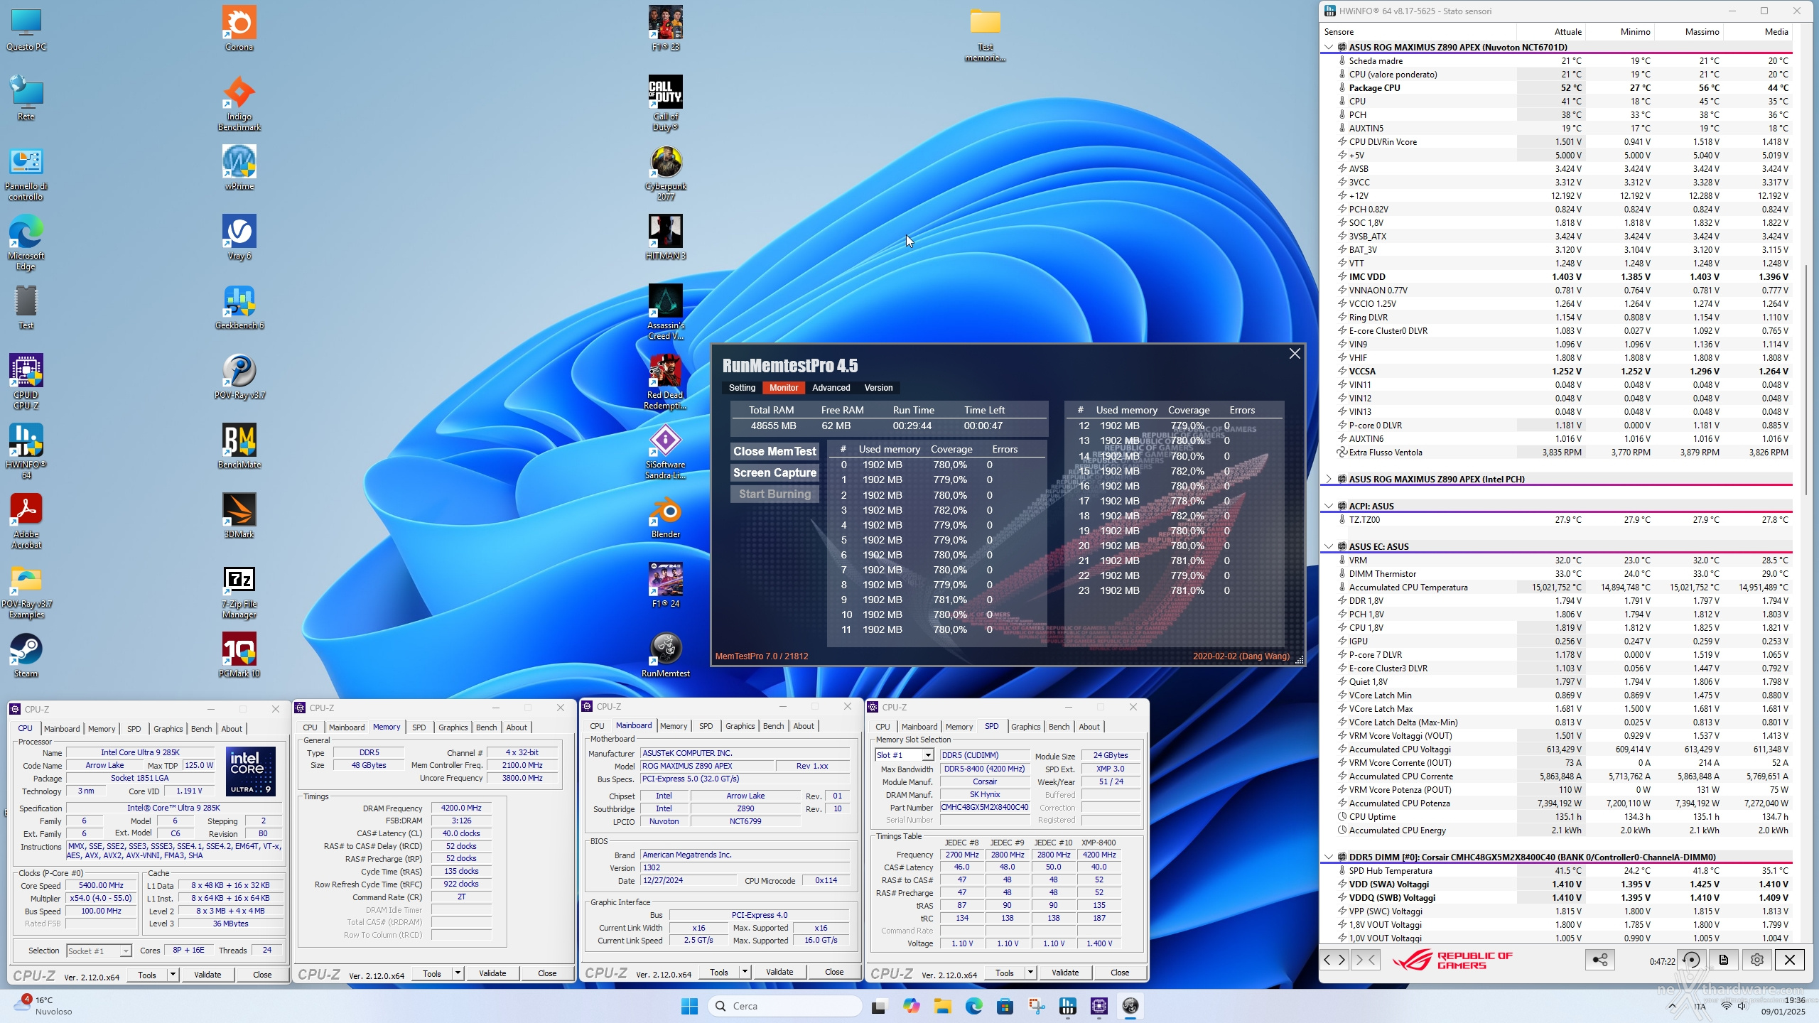The image size is (1819, 1023).
Task: Open the SiSoftware Sandra desktop shortcut
Action: tap(666, 452)
